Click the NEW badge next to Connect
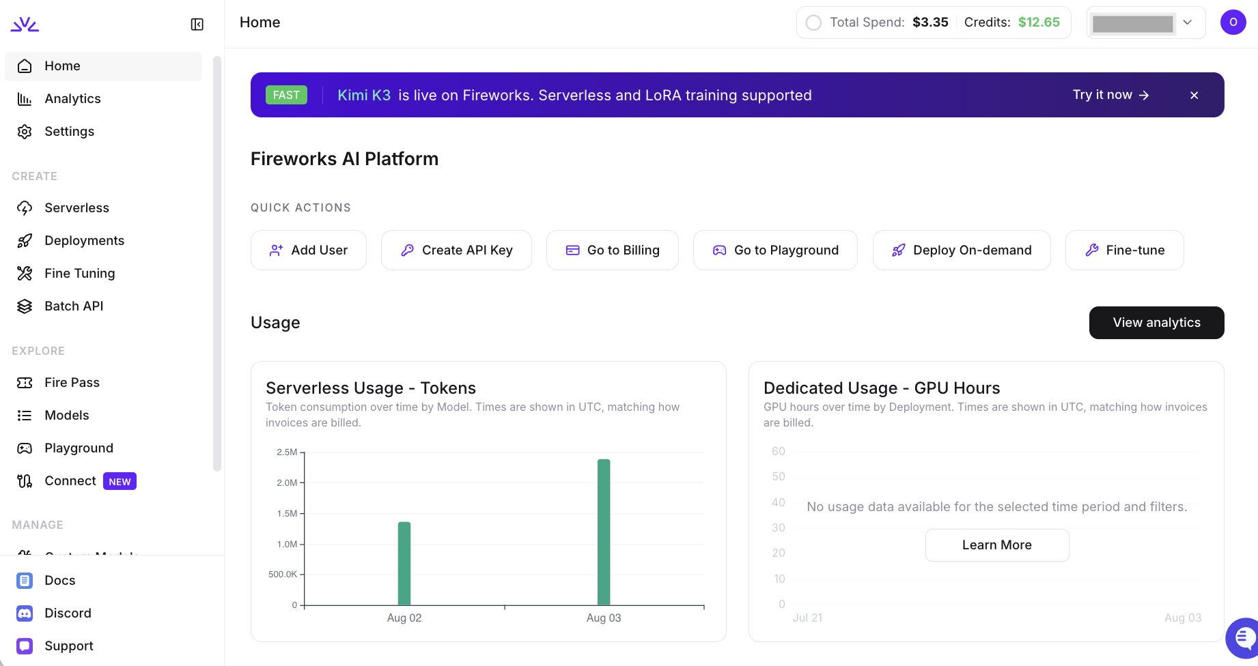Image resolution: width=1258 pixels, height=666 pixels. tap(120, 482)
